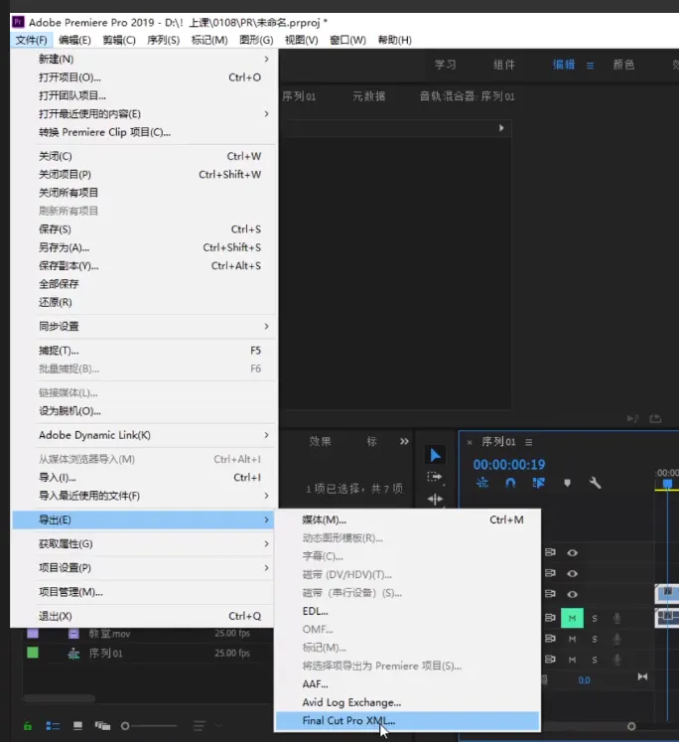The width and height of the screenshot is (679, 742).
Task: Select the Track Select Forward tool
Action: click(x=435, y=477)
